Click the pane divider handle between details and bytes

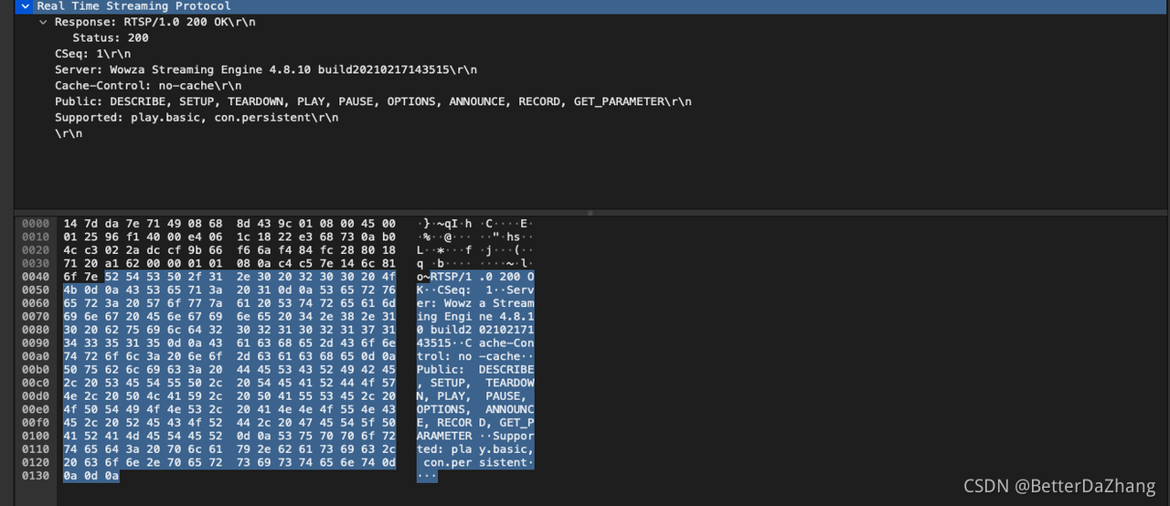(x=590, y=213)
